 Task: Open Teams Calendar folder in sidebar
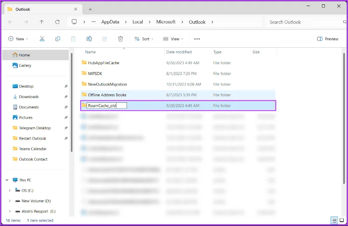pos(30,149)
